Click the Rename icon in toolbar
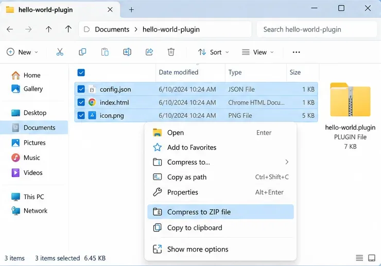Image resolution: width=381 pixels, height=266 pixels. click(x=127, y=52)
